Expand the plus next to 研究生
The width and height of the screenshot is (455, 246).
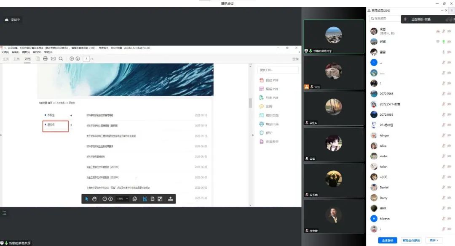[71, 125]
